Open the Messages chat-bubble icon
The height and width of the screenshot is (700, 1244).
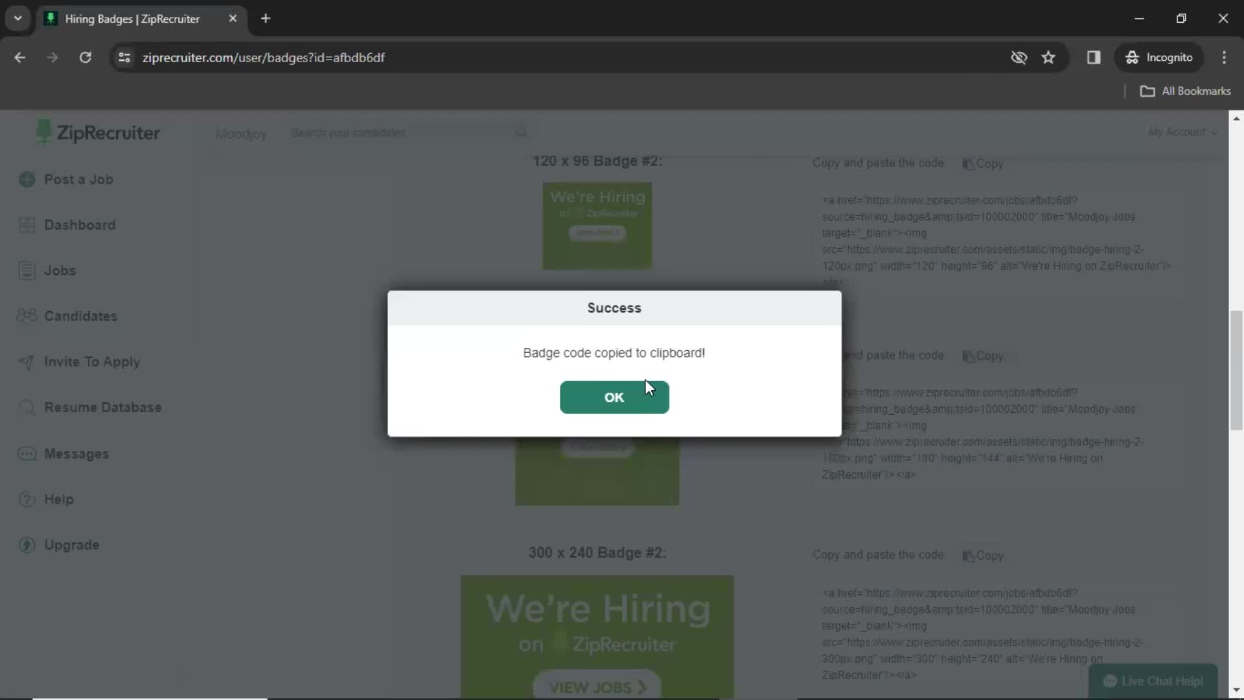pos(27,454)
